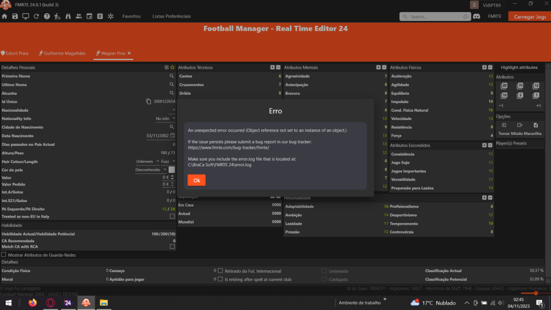This screenshot has height=310, width=551.
Task: Adjust Valor with its stepper arrows
Action: coord(172,178)
